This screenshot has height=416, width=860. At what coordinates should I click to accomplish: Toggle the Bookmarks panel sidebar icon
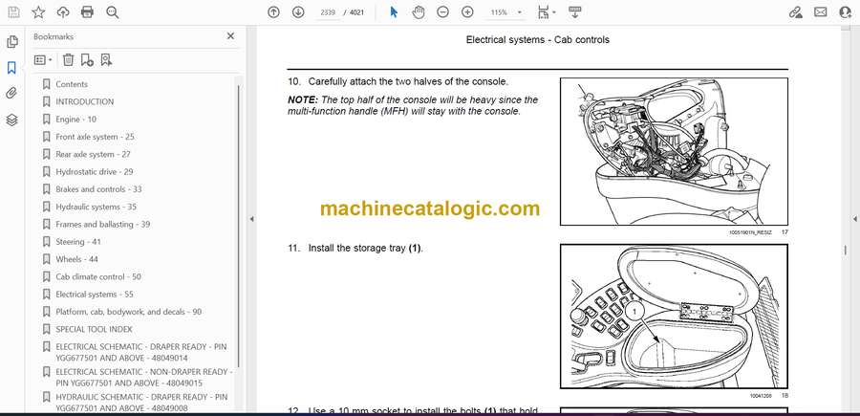click(12, 68)
